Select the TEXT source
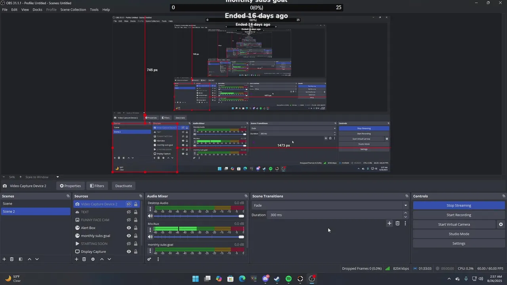507x285 pixels. point(85,212)
